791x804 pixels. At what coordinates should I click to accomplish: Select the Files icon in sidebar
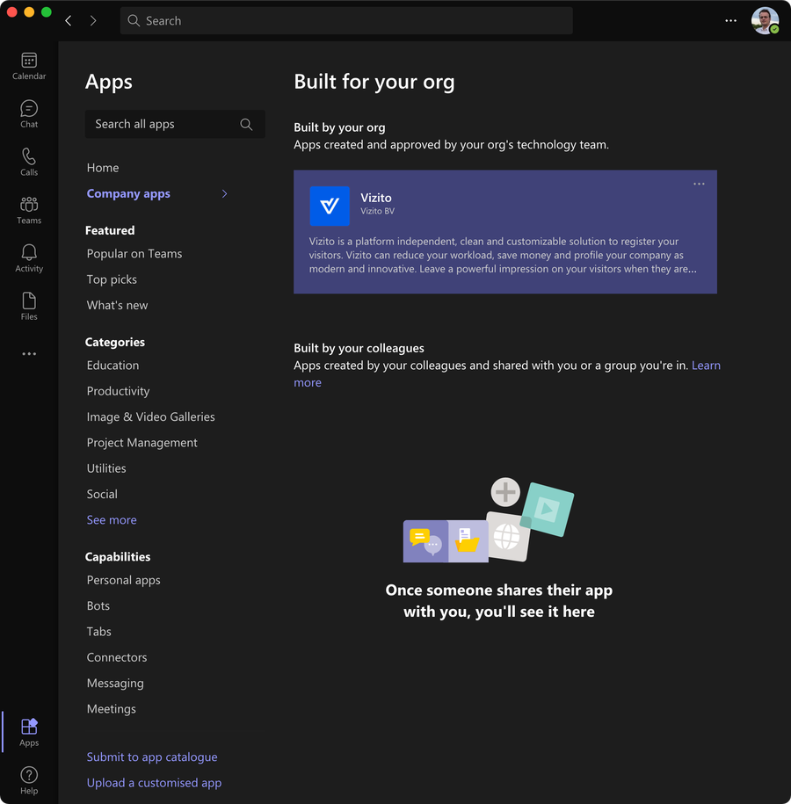click(x=28, y=303)
